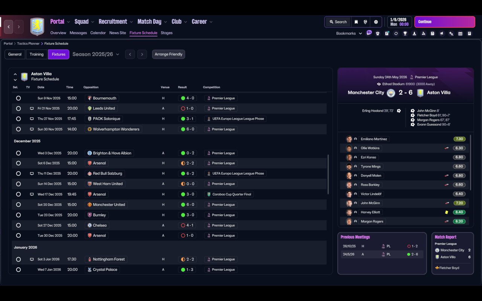Click the megaphone icon in bookmarks bar
The height and width of the screenshot is (301, 482).
(442, 33)
